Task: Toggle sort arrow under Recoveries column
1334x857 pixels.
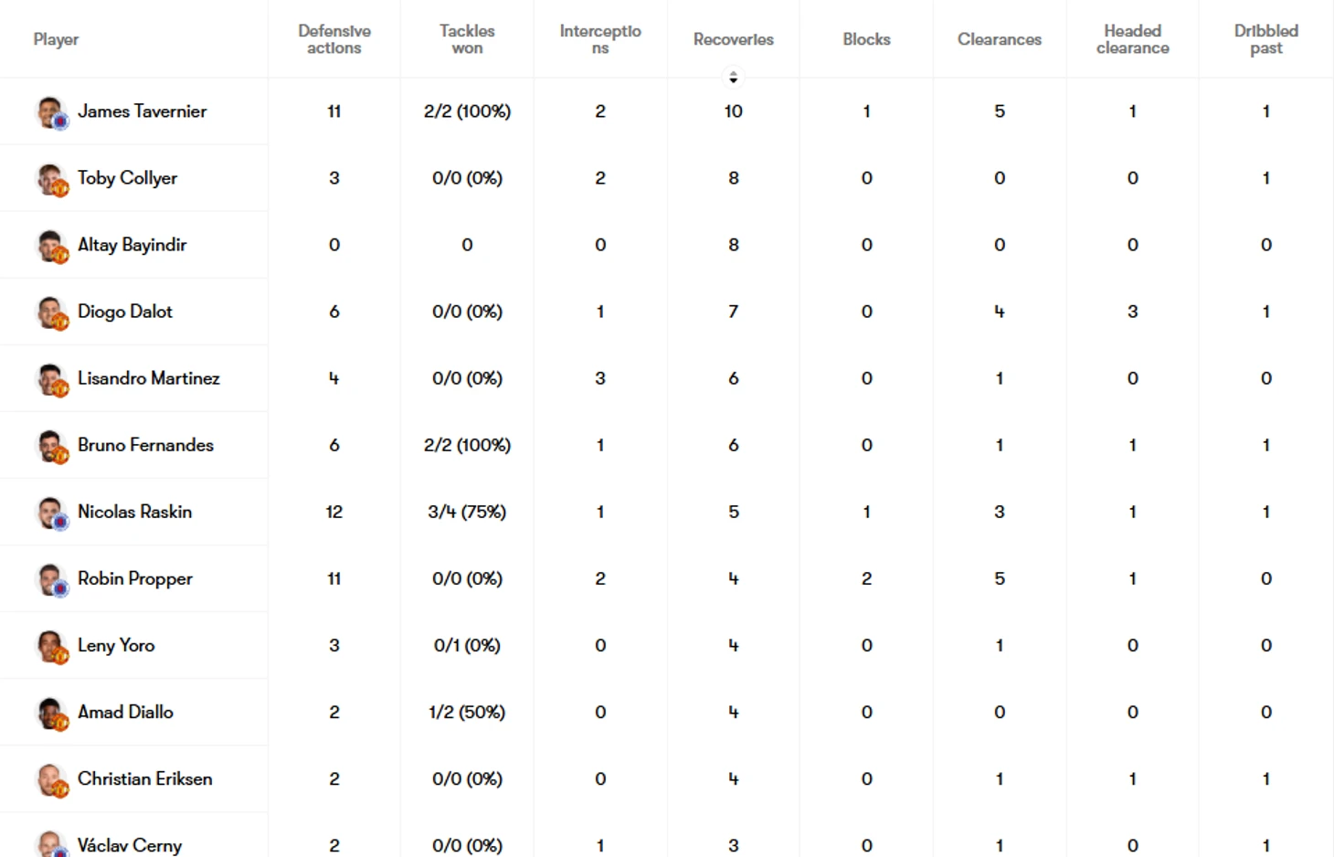Action: 733,77
